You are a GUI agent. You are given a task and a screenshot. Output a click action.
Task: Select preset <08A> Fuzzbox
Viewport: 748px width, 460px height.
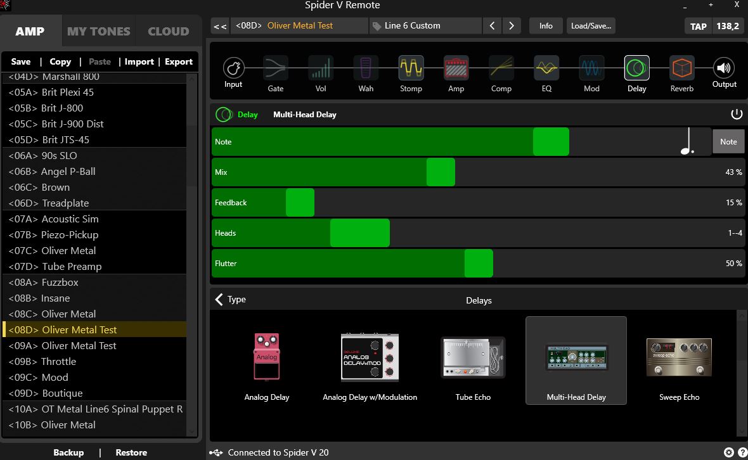(94, 282)
